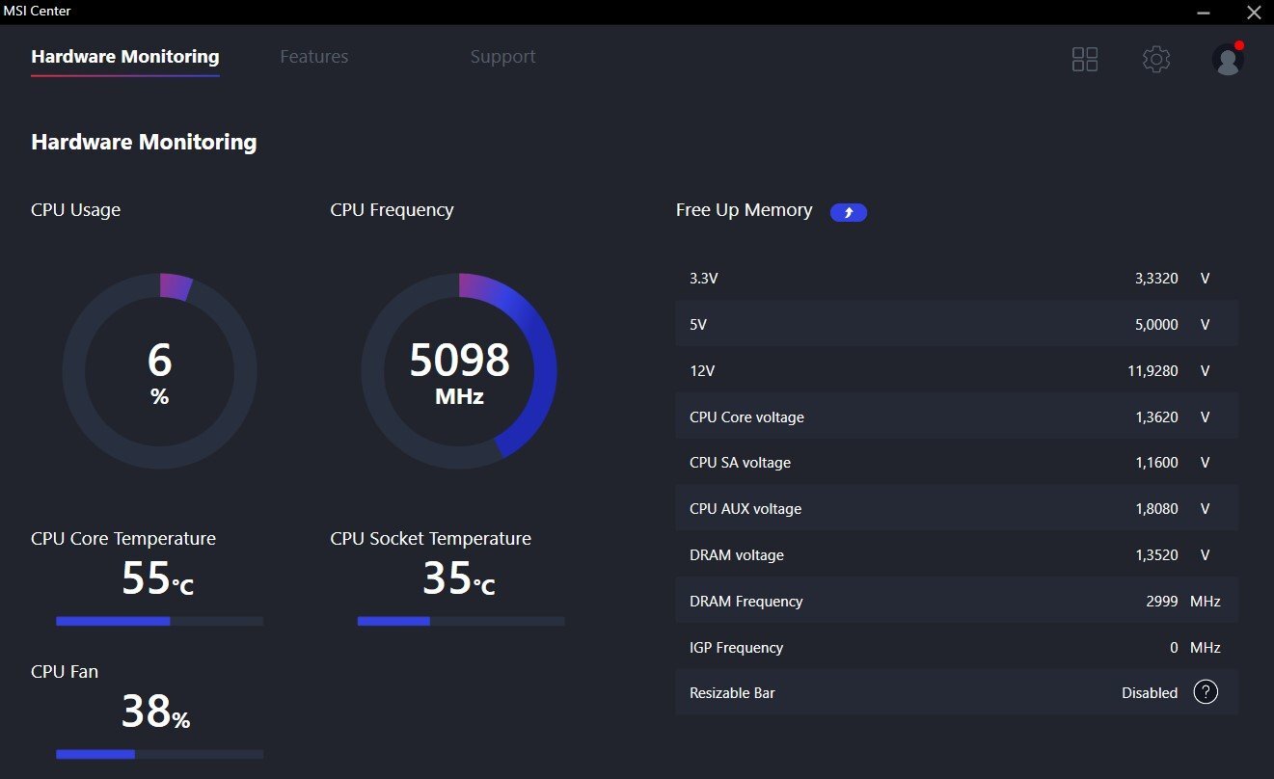The image size is (1274, 779).
Task: Switch to the Features tab
Action: click(314, 57)
